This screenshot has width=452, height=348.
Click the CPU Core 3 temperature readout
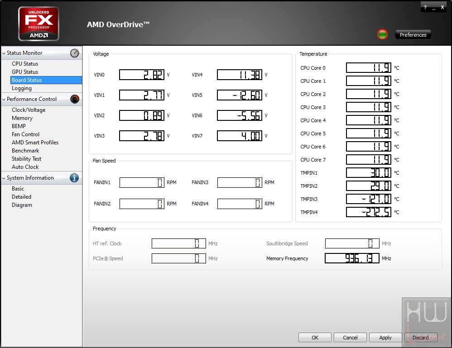click(369, 107)
